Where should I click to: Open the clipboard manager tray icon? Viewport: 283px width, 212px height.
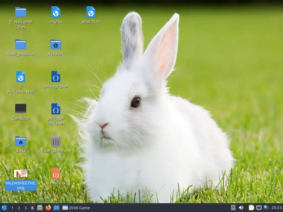[251, 208]
